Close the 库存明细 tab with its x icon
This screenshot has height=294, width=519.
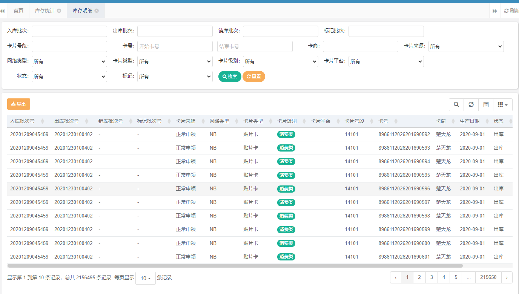(97, 11)
